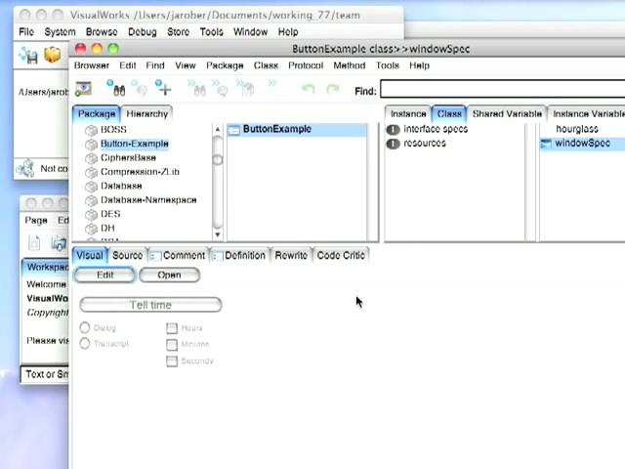Open the Store menu in VisualWorks launcher
Image resolution: width=625 pixels, height=469 pixels.
[x=178, y=32]
